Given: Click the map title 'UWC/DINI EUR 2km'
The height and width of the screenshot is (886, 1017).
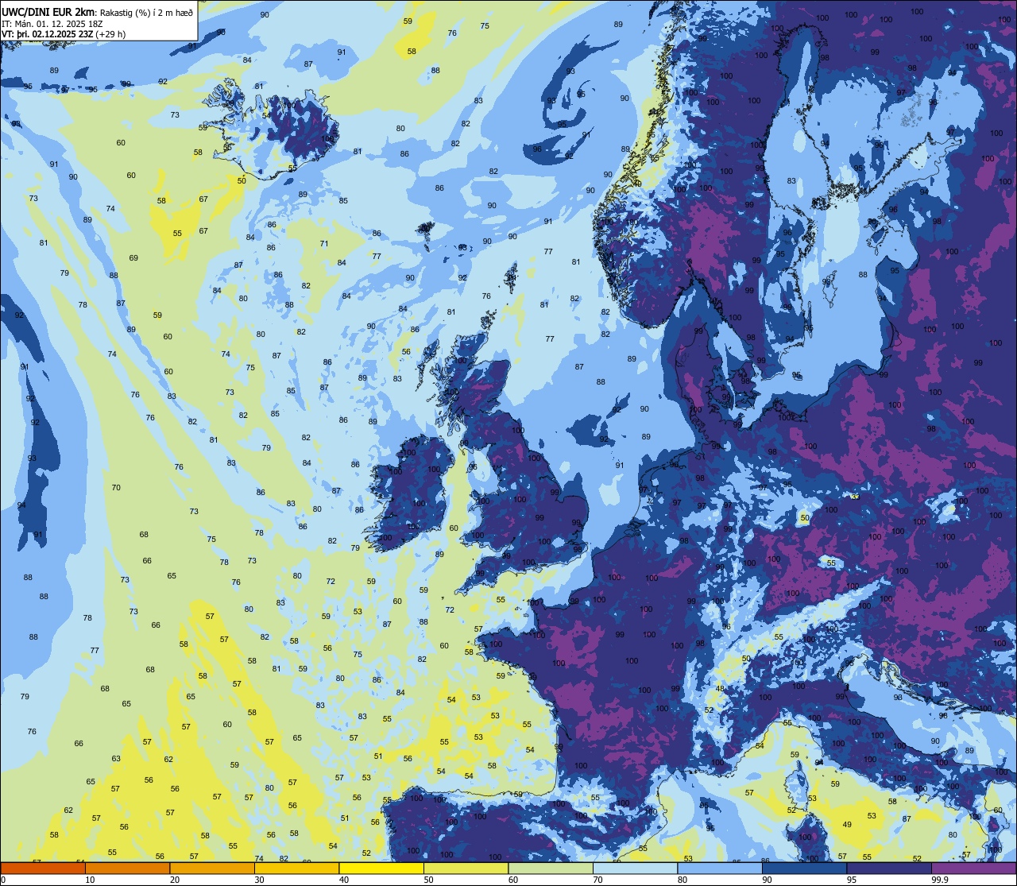Looking at the screenshot, I should point(48,10).
